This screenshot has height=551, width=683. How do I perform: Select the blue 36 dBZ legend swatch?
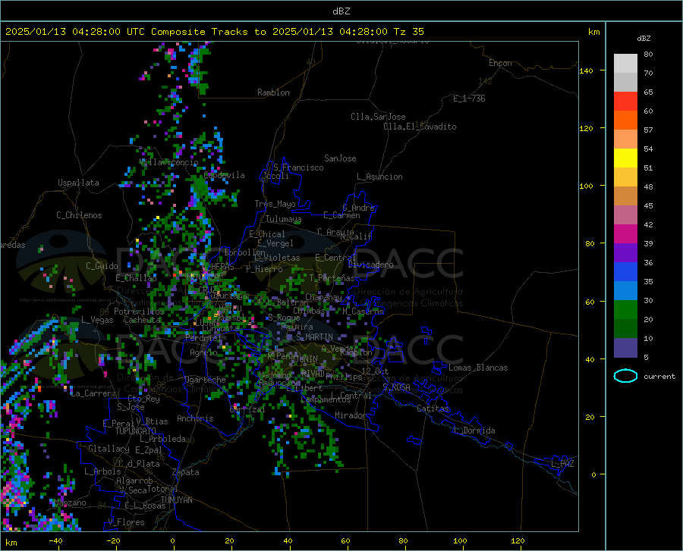click(625, 271)
